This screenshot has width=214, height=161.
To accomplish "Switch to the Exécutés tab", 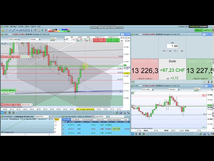I will point(67,120).
